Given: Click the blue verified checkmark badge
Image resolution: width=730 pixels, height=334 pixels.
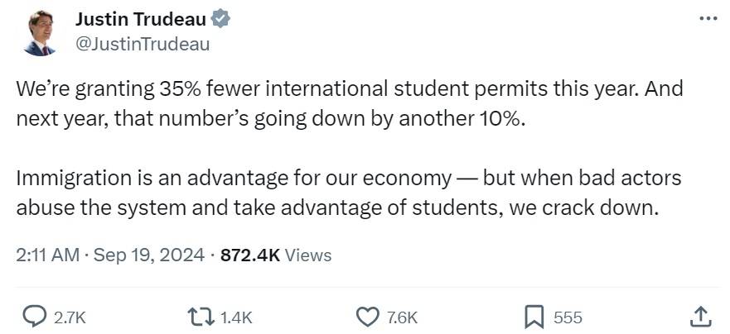Looking at the screenshot, I should point(220,20).
